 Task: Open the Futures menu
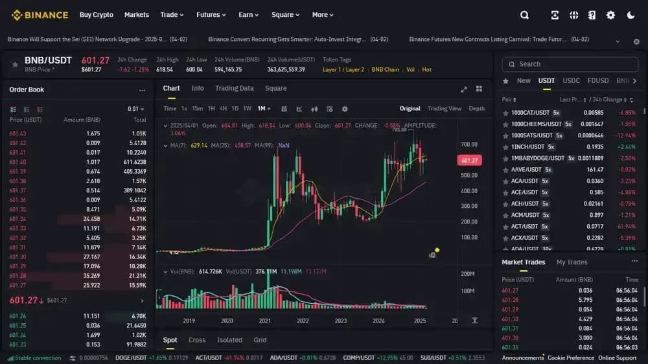point(211,15)
